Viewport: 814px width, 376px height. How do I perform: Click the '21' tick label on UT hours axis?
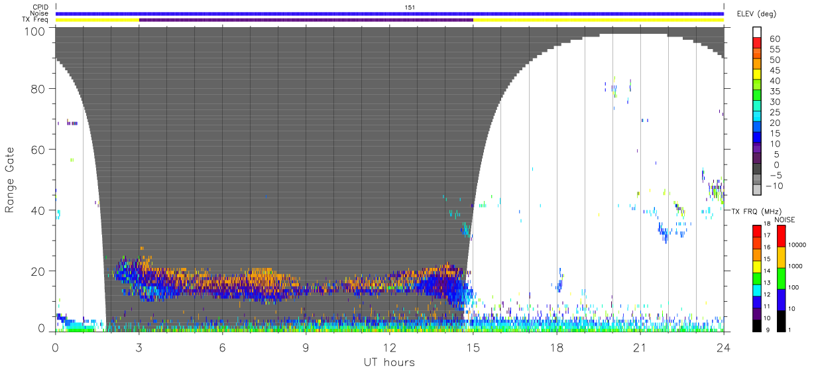[x=640, y=347]
